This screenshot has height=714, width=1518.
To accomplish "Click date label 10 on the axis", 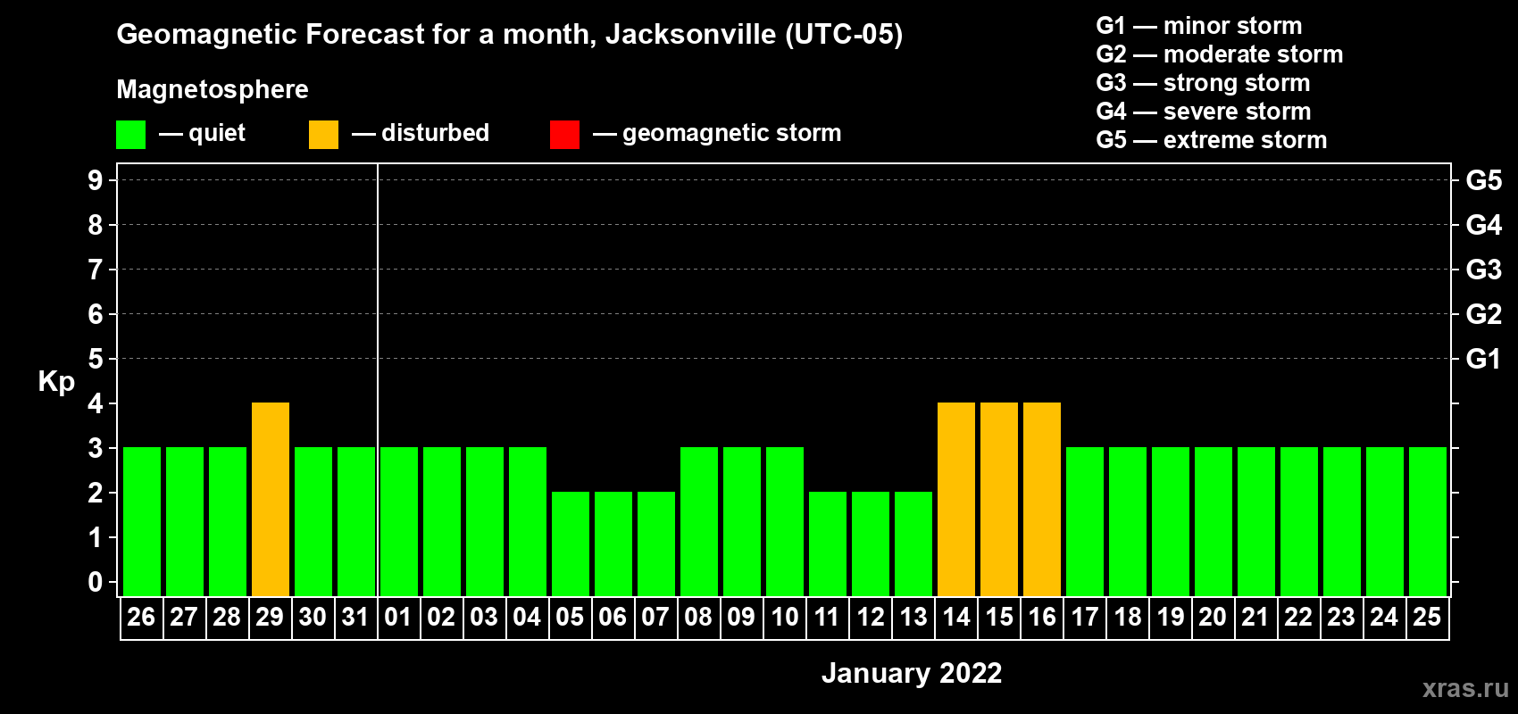I will point(784,617).
